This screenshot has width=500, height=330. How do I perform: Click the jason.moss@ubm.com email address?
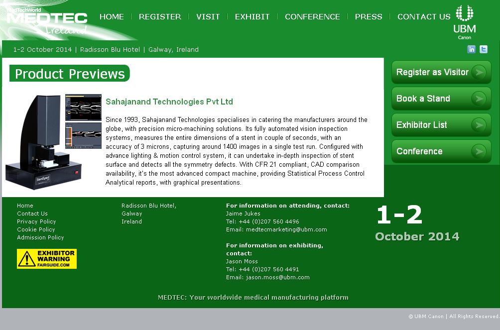click(278, 277)
